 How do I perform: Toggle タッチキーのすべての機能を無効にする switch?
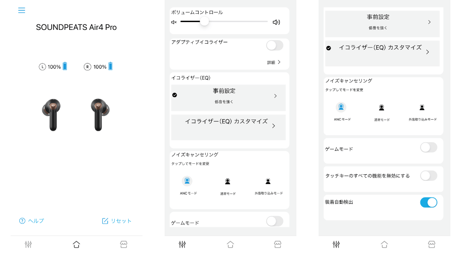coord(429,176)
